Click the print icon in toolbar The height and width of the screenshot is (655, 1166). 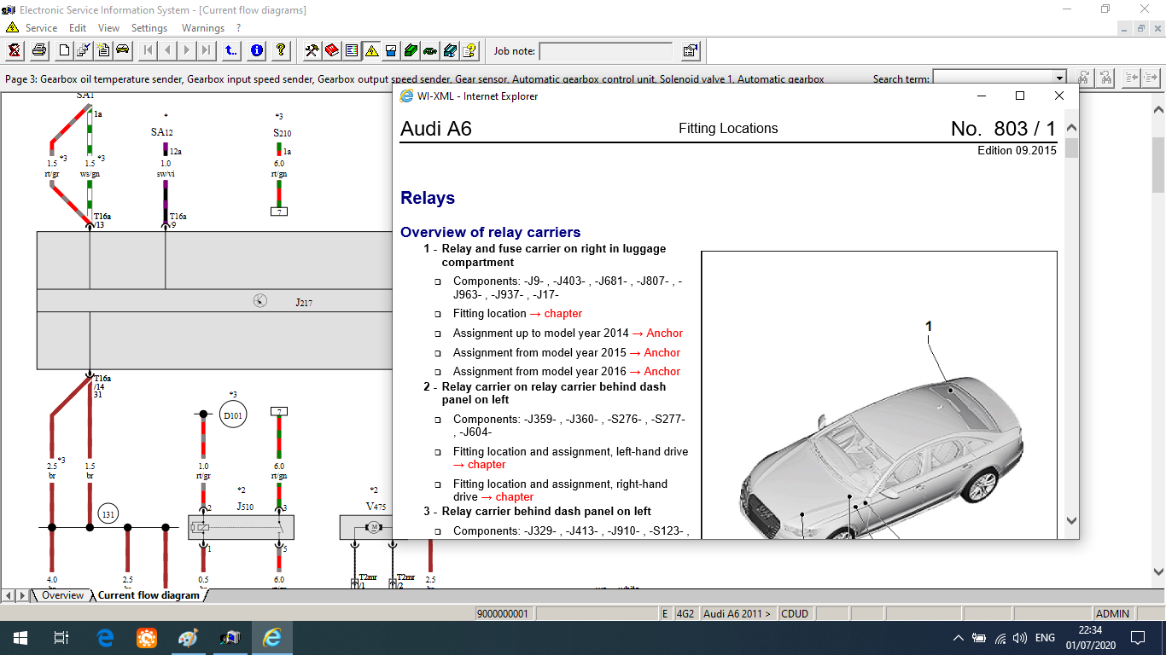pyautogui.click(x=39, y=50)
